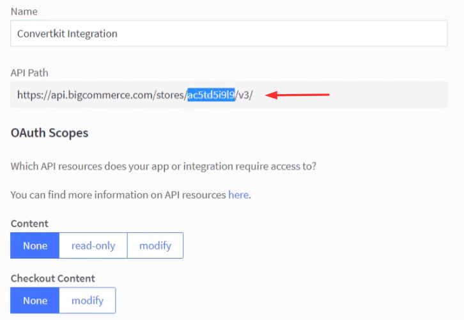Click the Checkout Content label

coord(52,278)
